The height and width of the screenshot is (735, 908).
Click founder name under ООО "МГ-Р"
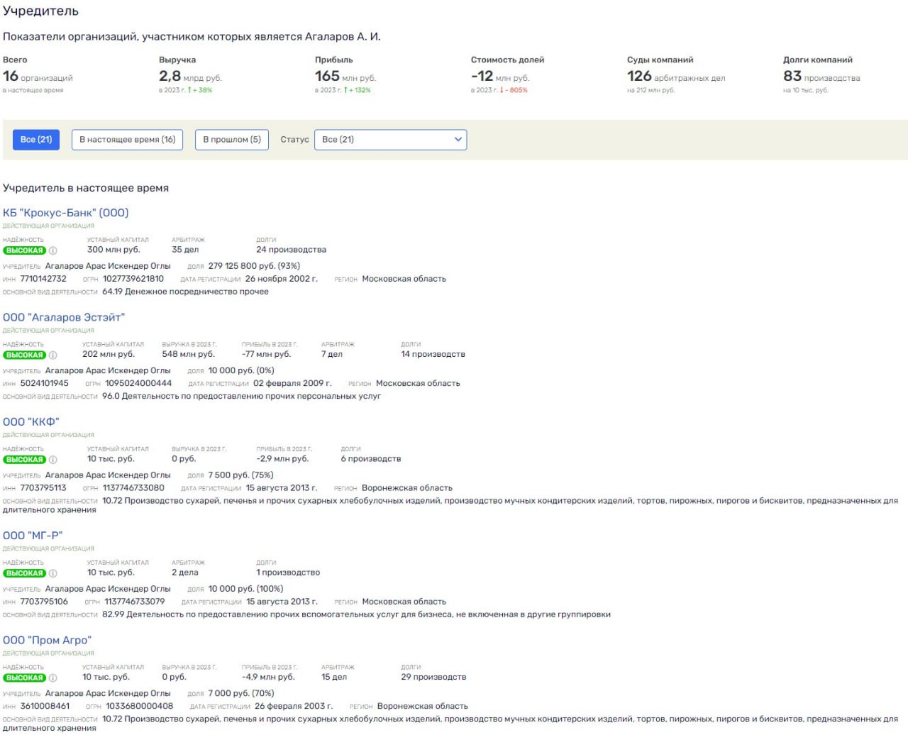click(x=108, y=589)
